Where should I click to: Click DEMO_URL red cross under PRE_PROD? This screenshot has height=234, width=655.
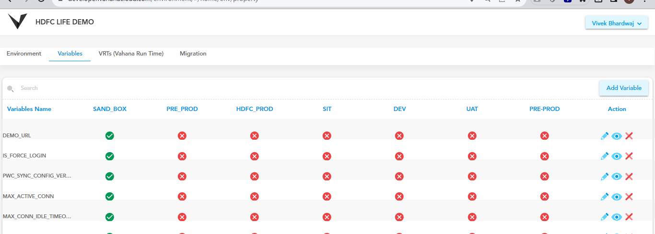click(x=182, y=136)
